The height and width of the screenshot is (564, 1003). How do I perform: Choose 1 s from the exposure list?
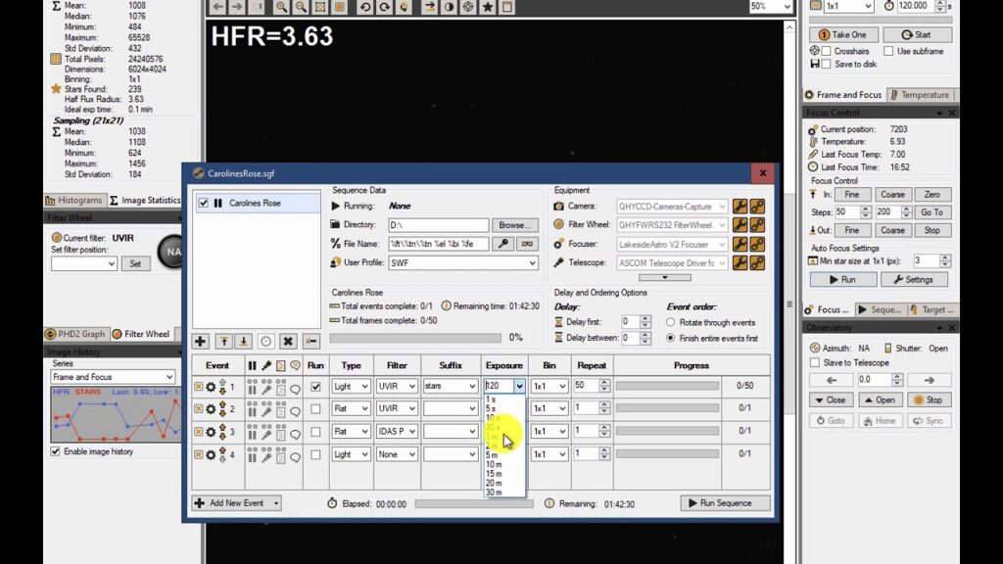tap(490, 399)
